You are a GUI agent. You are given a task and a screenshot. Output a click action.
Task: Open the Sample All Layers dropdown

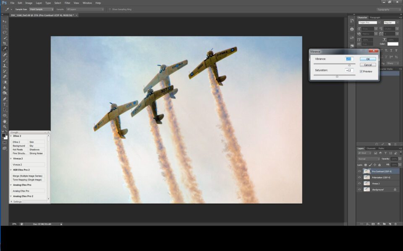[x=85, y=9]
